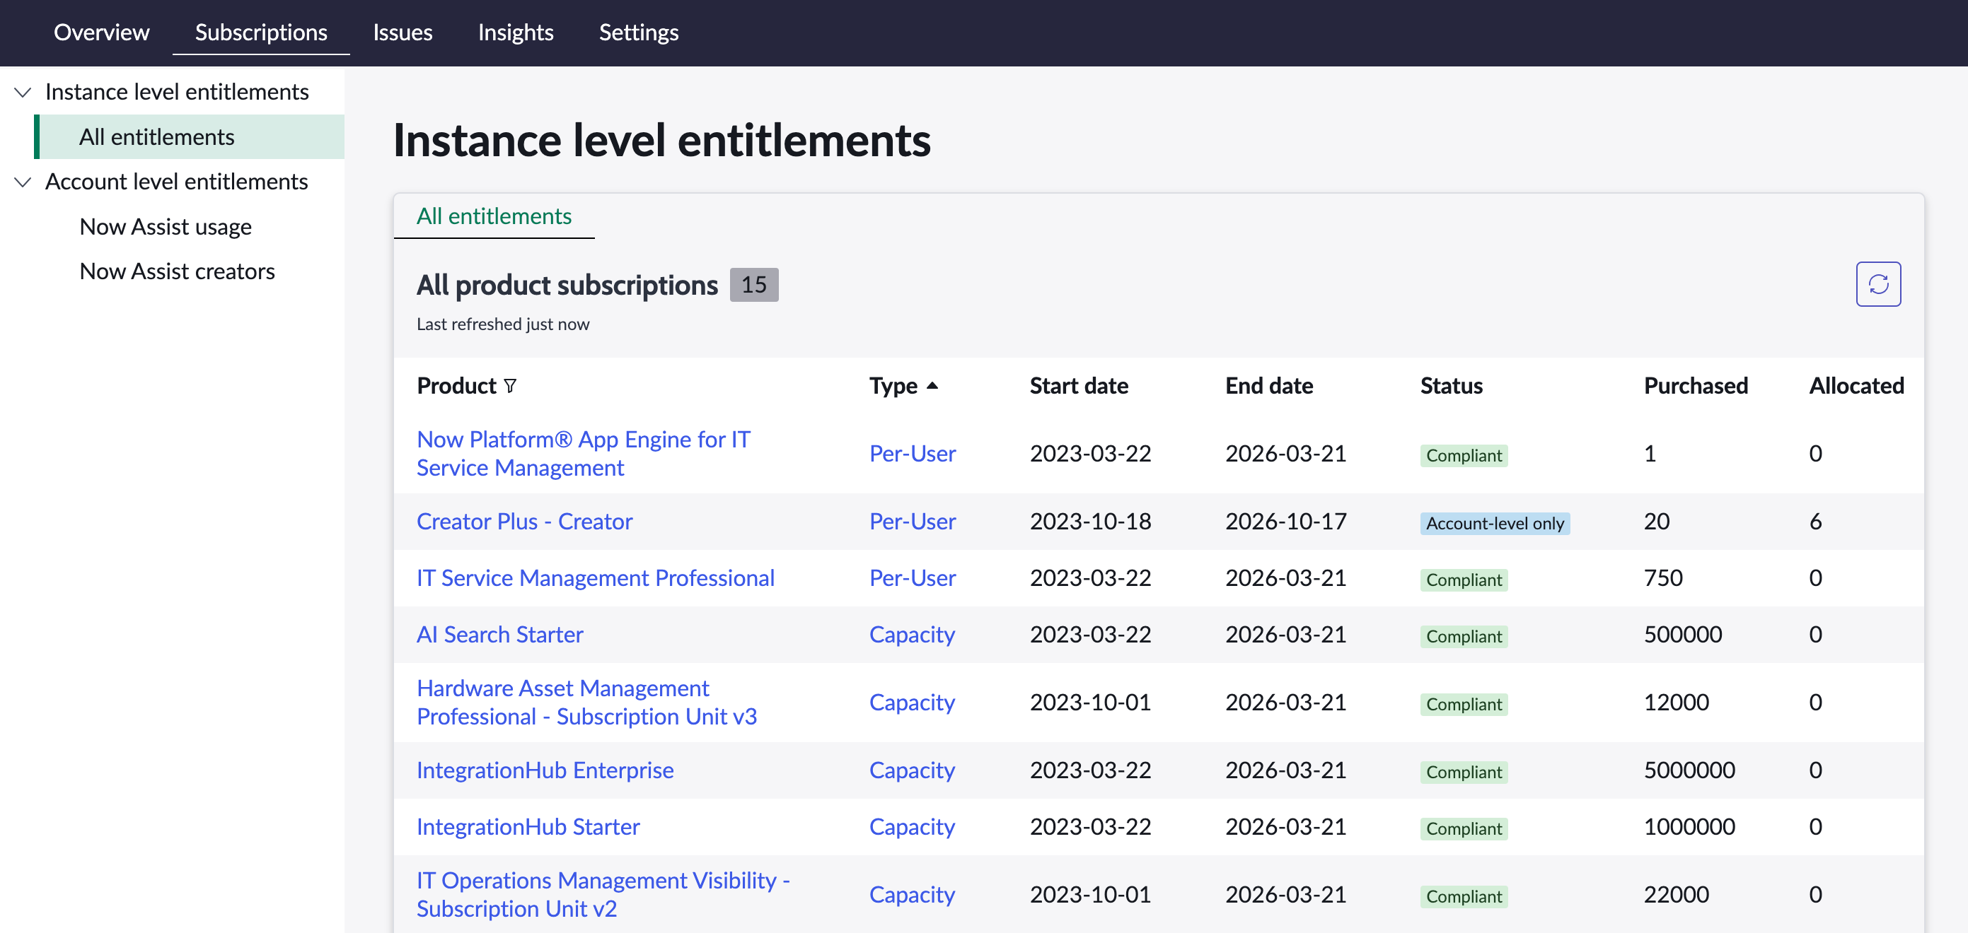Viewport: 1968px width, 933px height.
Task: Open the Creator Plus - Creator product
Action: 525,522
